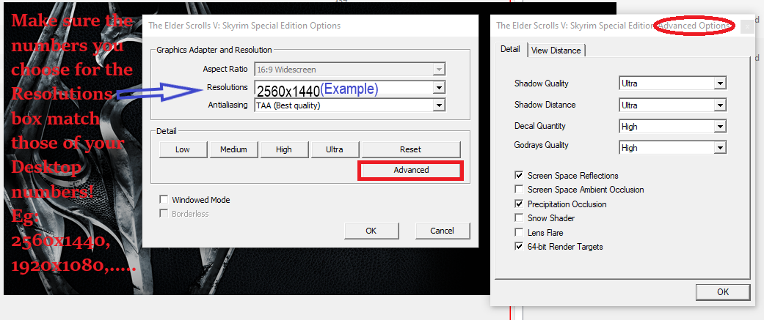Toggle 64-bit Render Targets checkbox

pos(518,247)
